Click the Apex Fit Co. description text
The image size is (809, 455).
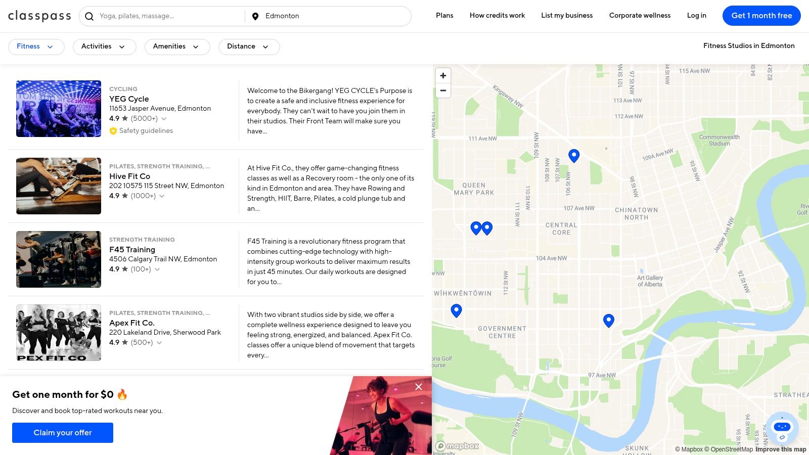[331, 335]
